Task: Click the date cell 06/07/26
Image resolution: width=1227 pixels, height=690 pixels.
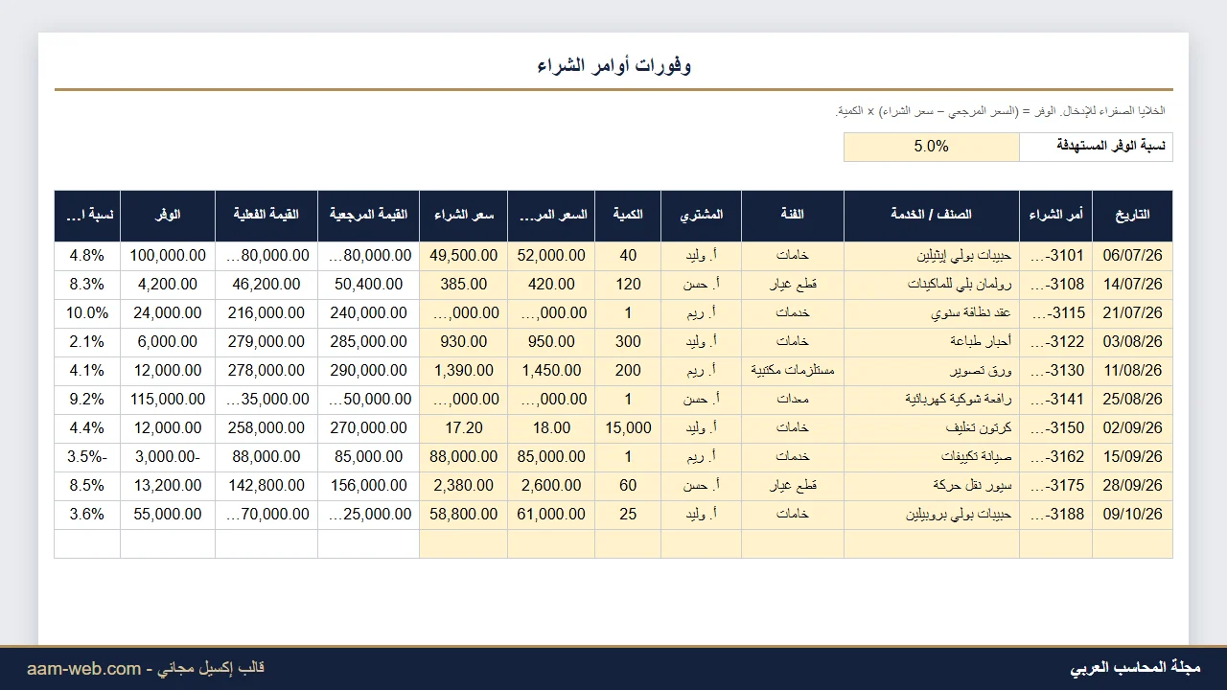Action: 1132,256
